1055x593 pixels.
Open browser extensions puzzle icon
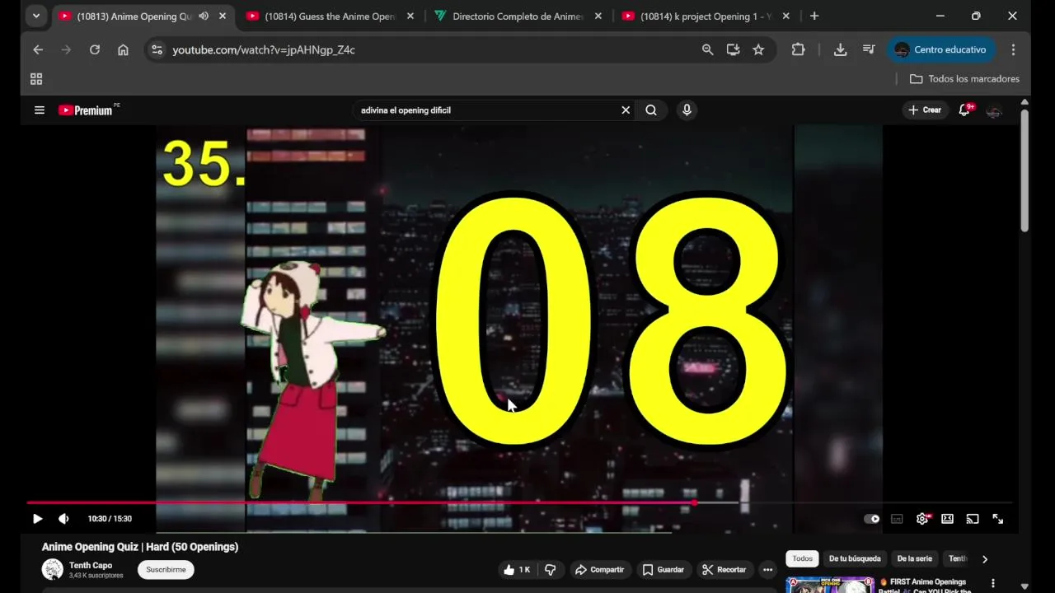click(798, 49)
